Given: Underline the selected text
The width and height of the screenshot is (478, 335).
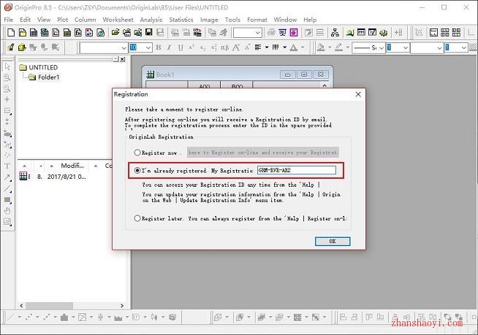Looking at the screenshot, I should tap(181, 47).
